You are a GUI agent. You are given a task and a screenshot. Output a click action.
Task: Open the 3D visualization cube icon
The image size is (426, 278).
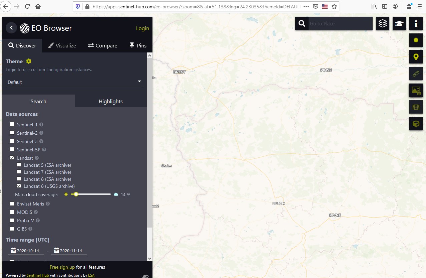[416, 124]
